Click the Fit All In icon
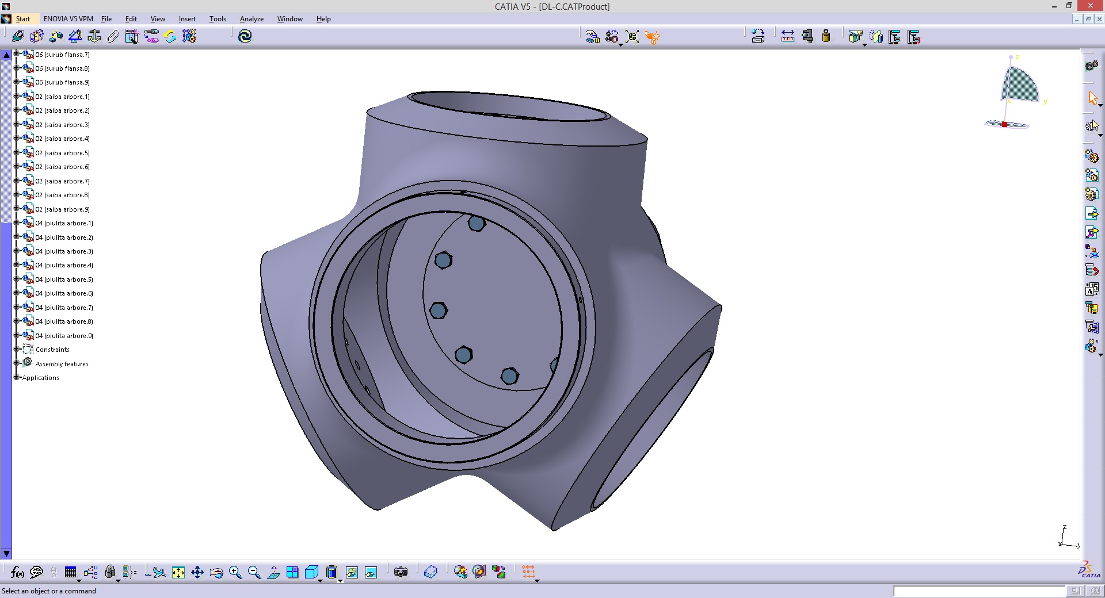 [178, 572]
